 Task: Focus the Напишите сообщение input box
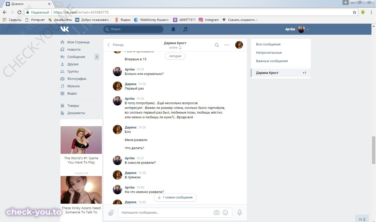166,213
